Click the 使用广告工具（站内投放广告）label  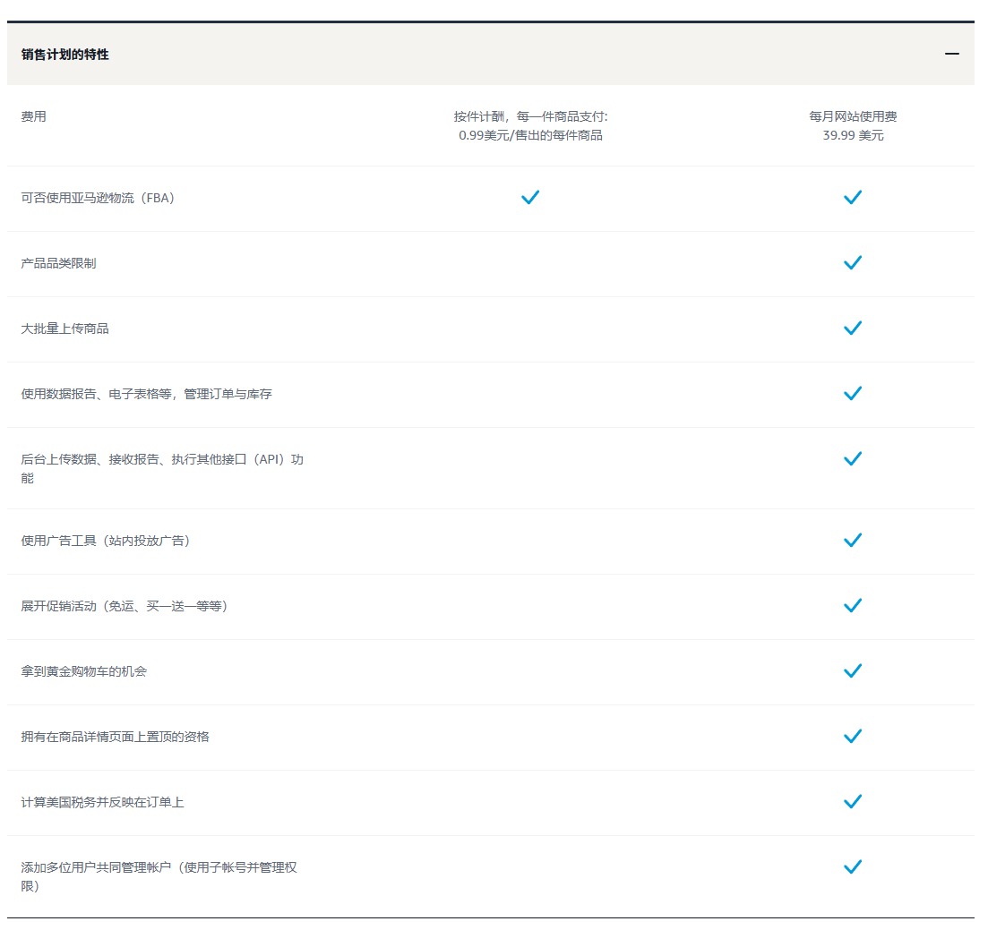pos(106,541)
